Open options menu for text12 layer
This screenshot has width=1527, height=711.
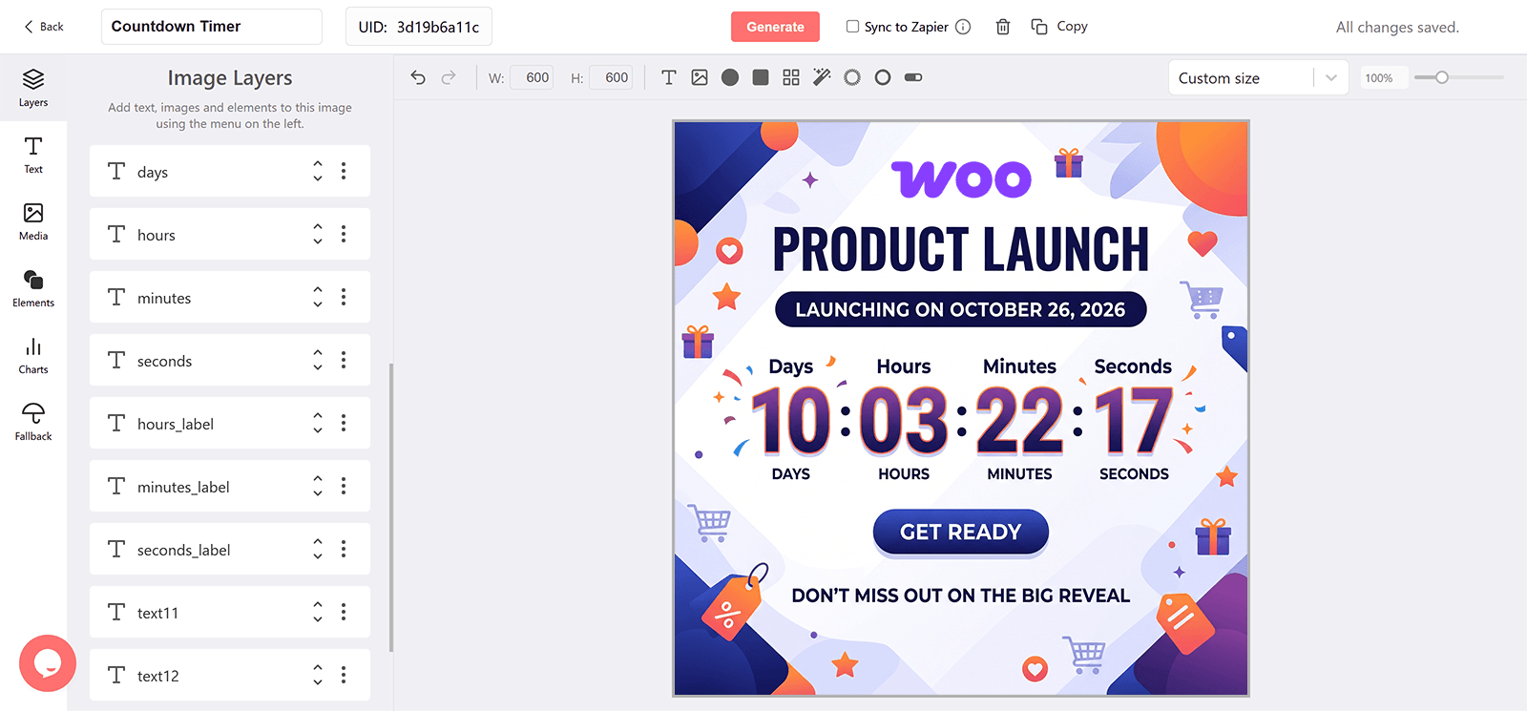[x=344, y=675]
